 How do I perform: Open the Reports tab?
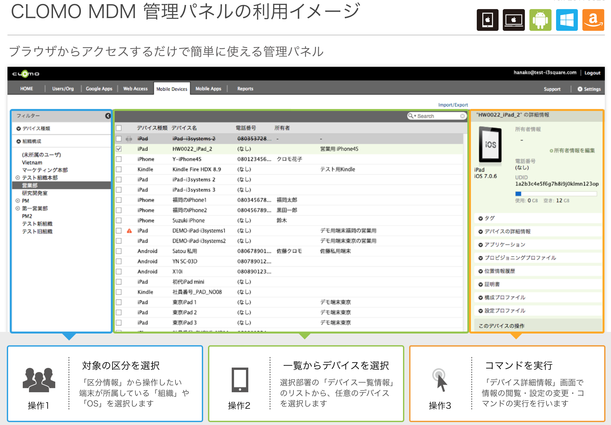(245, 88)
